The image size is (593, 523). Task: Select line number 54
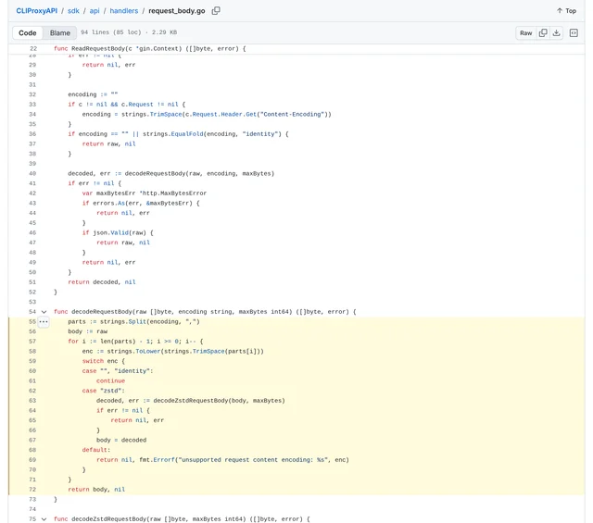[32, 312]
